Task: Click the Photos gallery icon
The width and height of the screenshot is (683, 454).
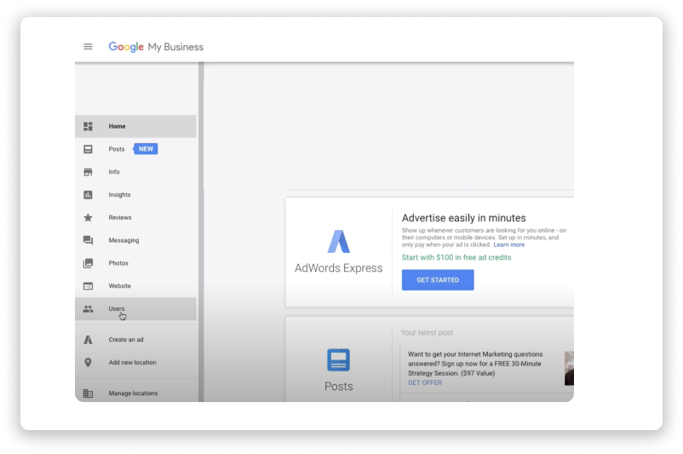Action: coord(88,263)
